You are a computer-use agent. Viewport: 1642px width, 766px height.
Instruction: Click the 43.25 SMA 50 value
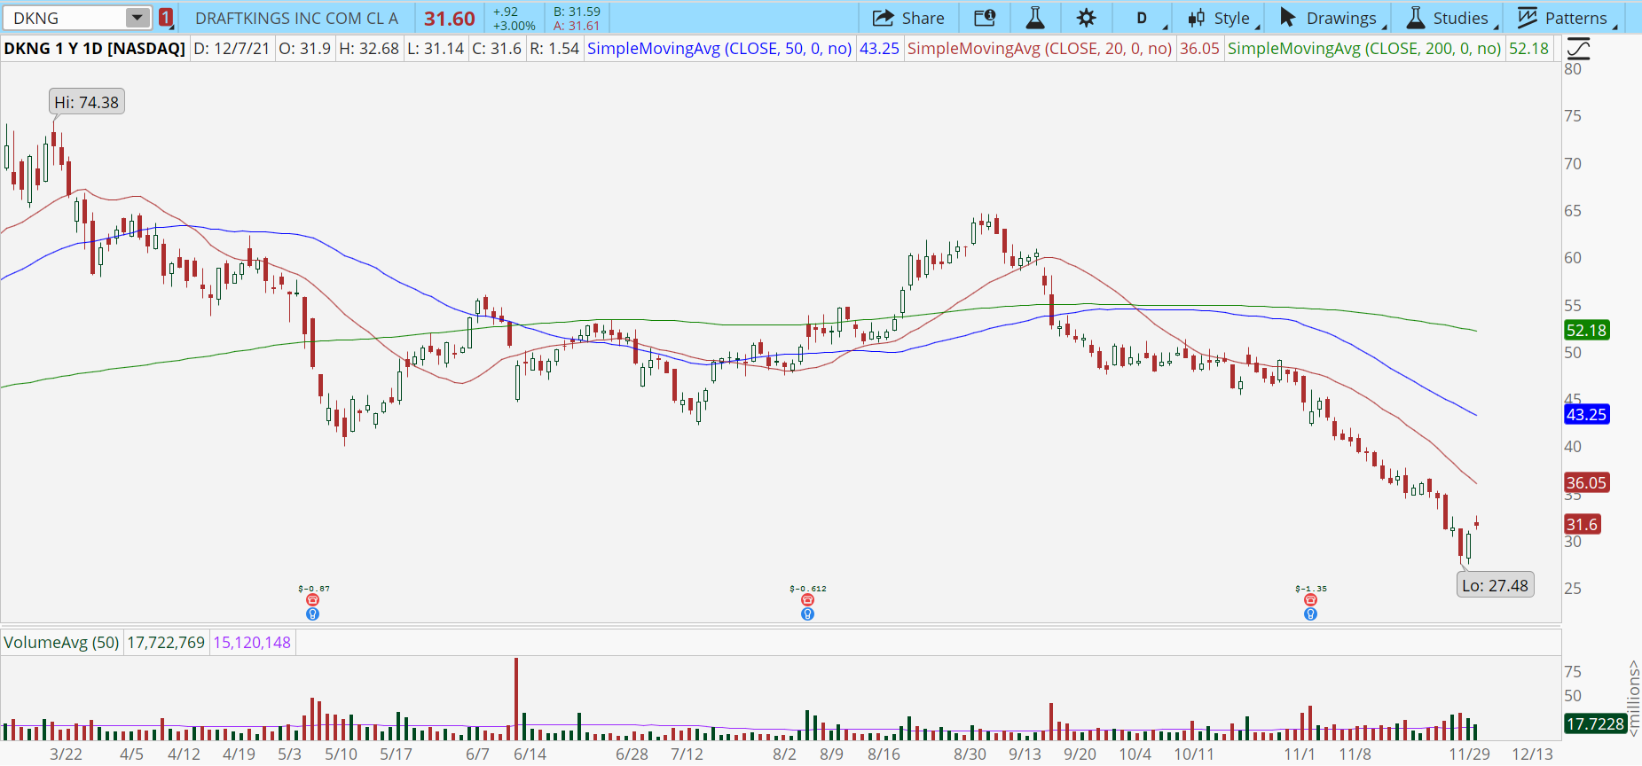[879, 49]
